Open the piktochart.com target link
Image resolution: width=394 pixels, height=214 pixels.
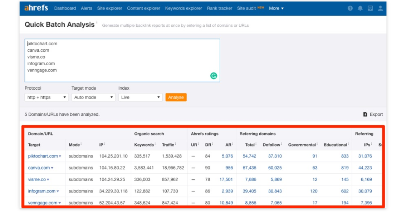(43, 156)
